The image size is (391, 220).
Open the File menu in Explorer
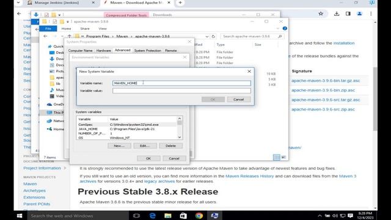point(48,29)
